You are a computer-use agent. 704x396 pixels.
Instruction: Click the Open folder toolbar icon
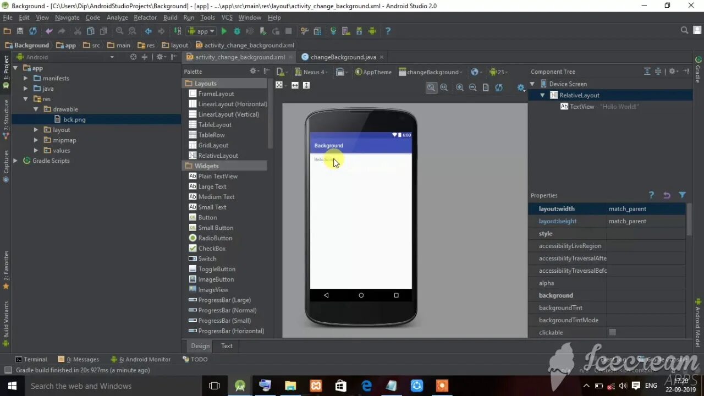[x=7, y=31]
